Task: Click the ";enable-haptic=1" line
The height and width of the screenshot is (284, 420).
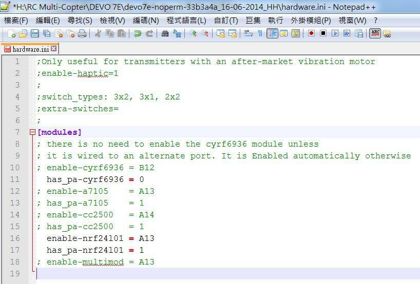Action: click(78, 73)
